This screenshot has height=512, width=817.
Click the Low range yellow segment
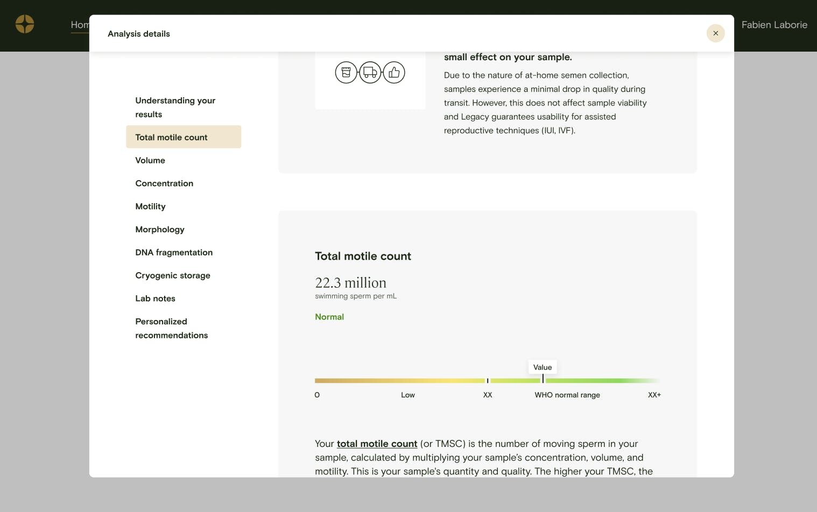pos(400,381)
